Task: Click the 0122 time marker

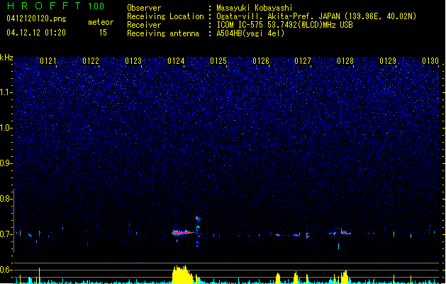Action: coord(91,61)
